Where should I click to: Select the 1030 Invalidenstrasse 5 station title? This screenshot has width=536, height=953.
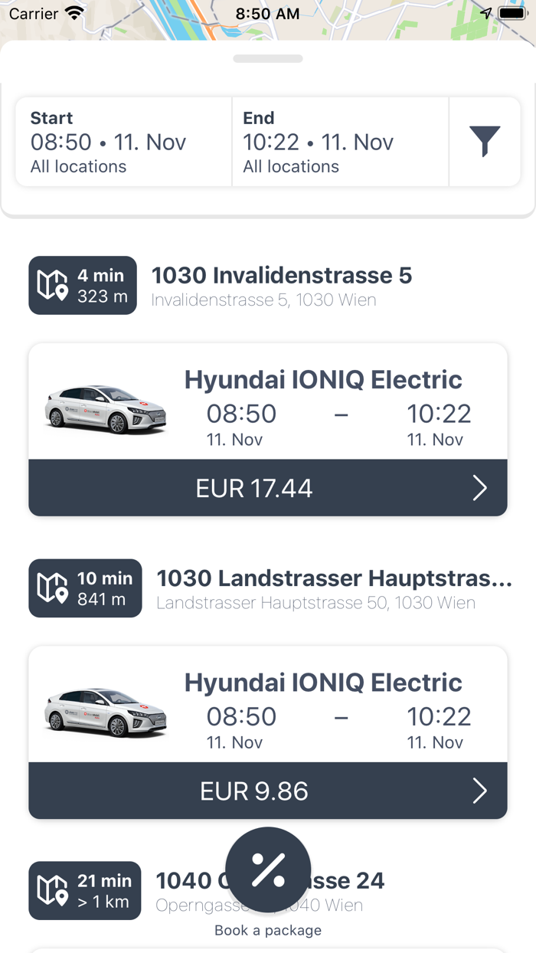(282, 275)
